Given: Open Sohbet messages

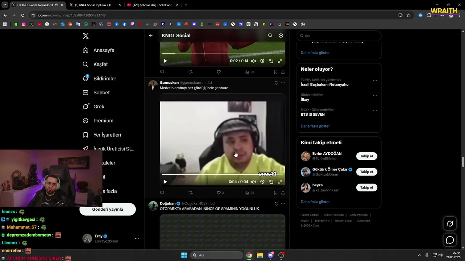Looking at the screenshot, I should point(96,93).
